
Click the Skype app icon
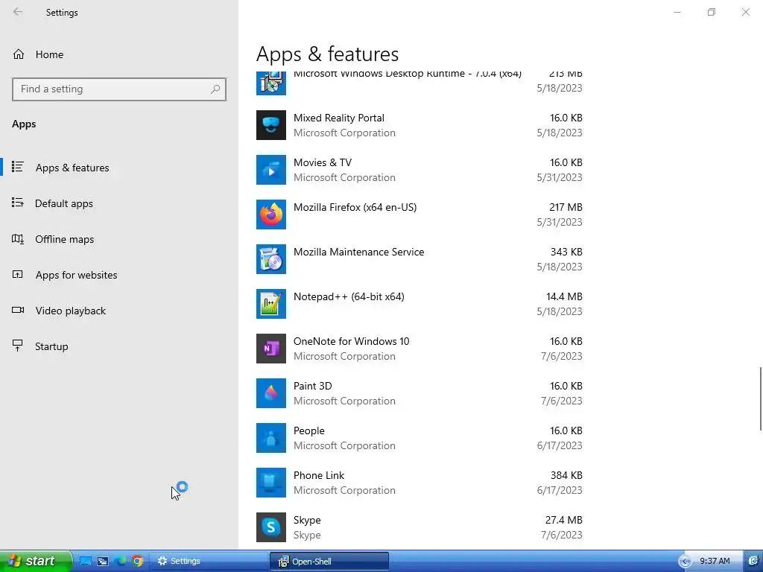click(x=271, y=527)
